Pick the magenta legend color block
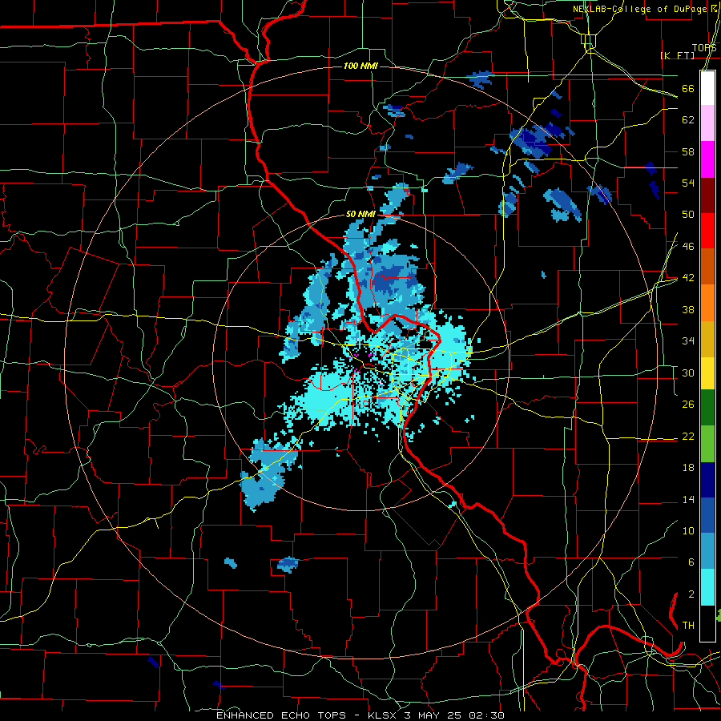The height and width of the screenshot is (721, 721). click(707, 159)
